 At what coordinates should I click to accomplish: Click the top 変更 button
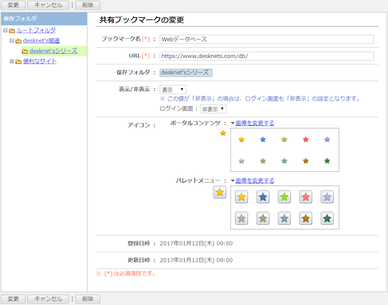pyautogui.click(x=13, y=5)
